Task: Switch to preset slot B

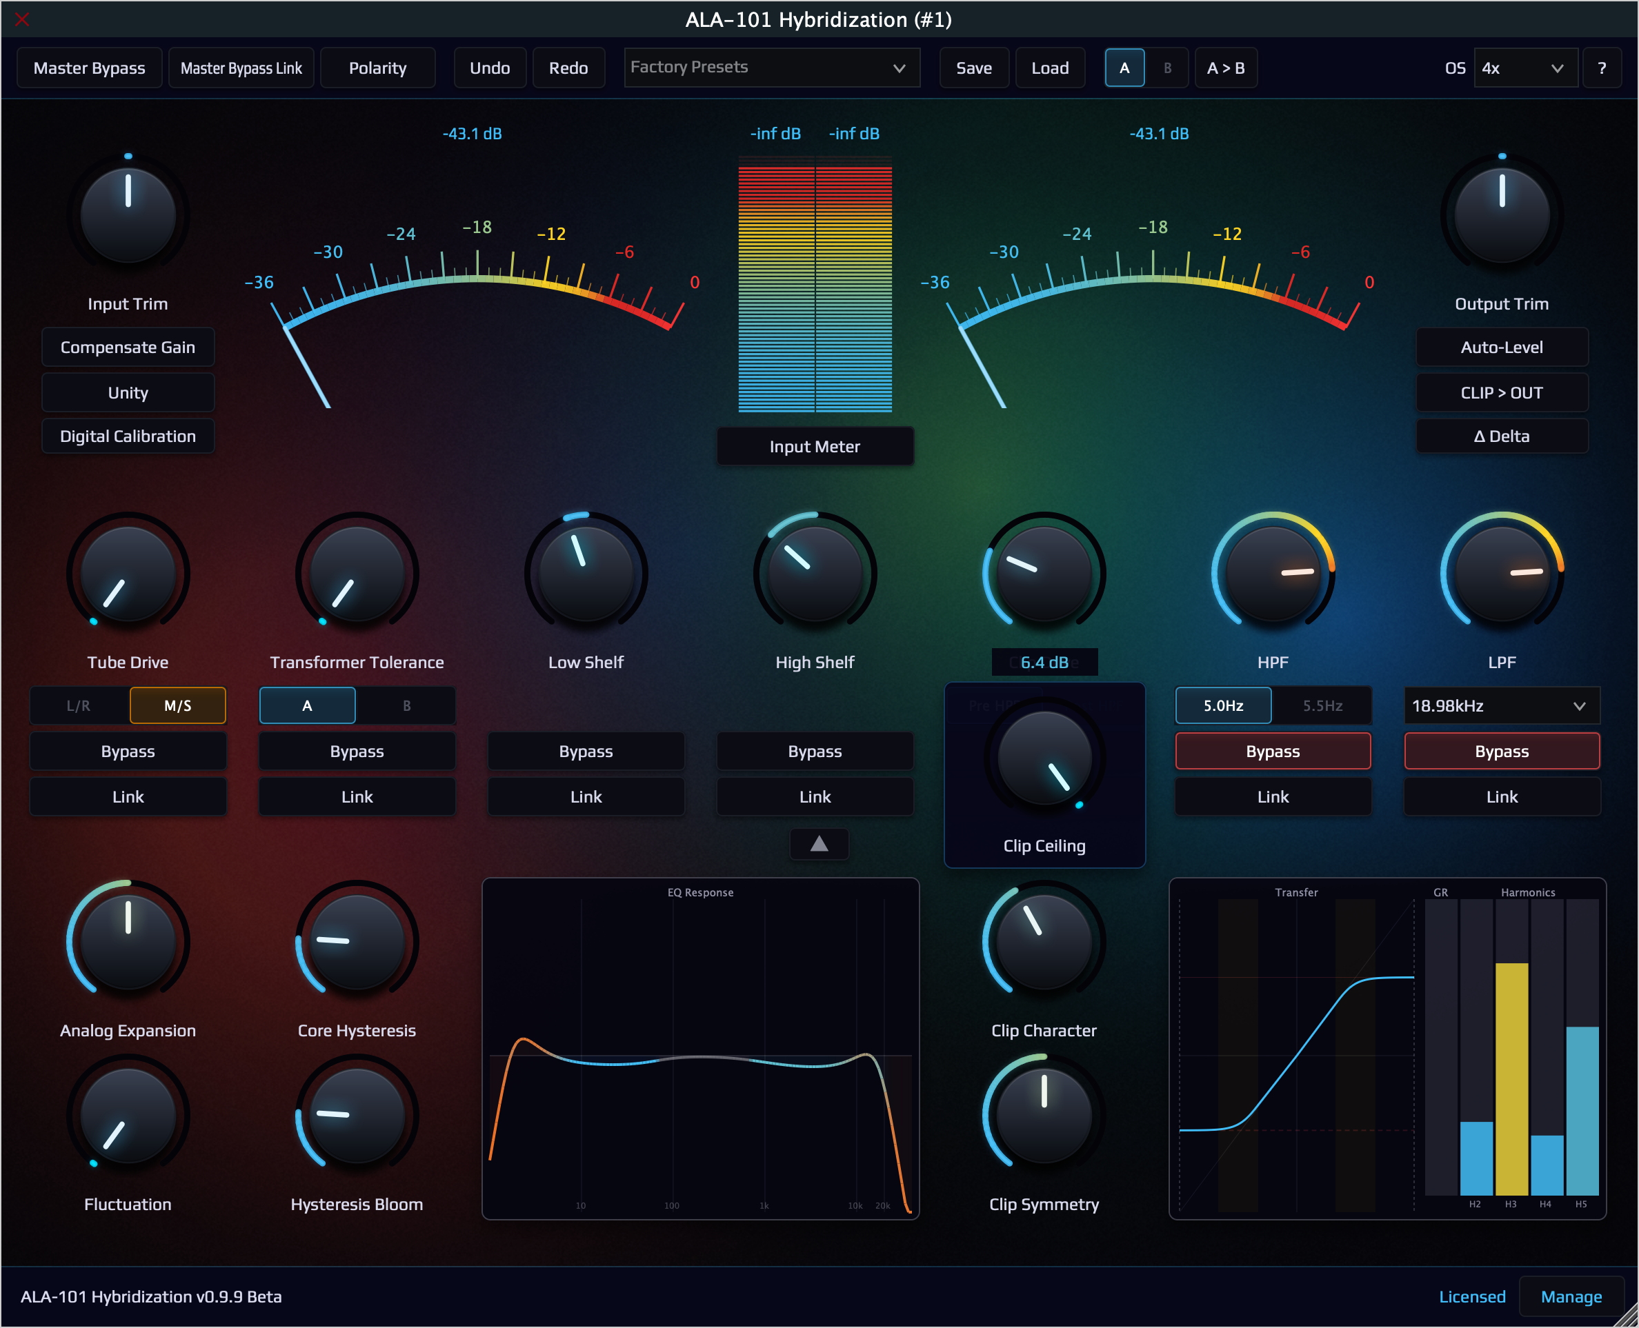Action: (1167, 68)
